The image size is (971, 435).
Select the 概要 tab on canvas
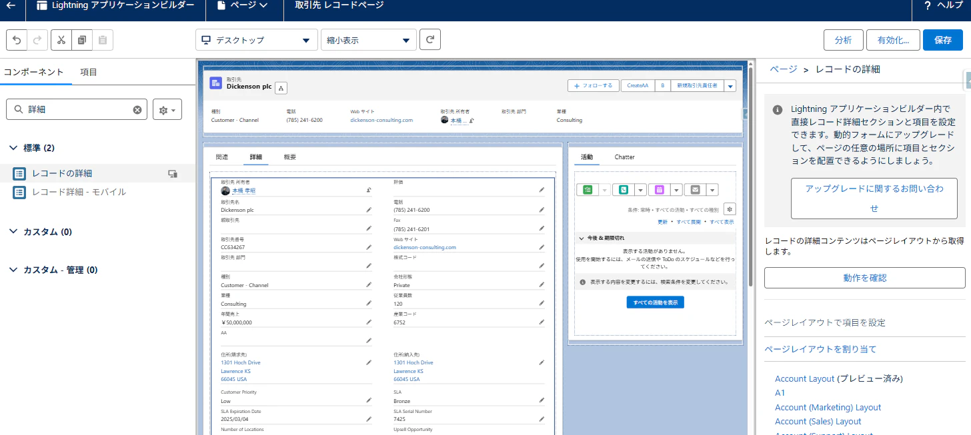(x=290, y=157)
